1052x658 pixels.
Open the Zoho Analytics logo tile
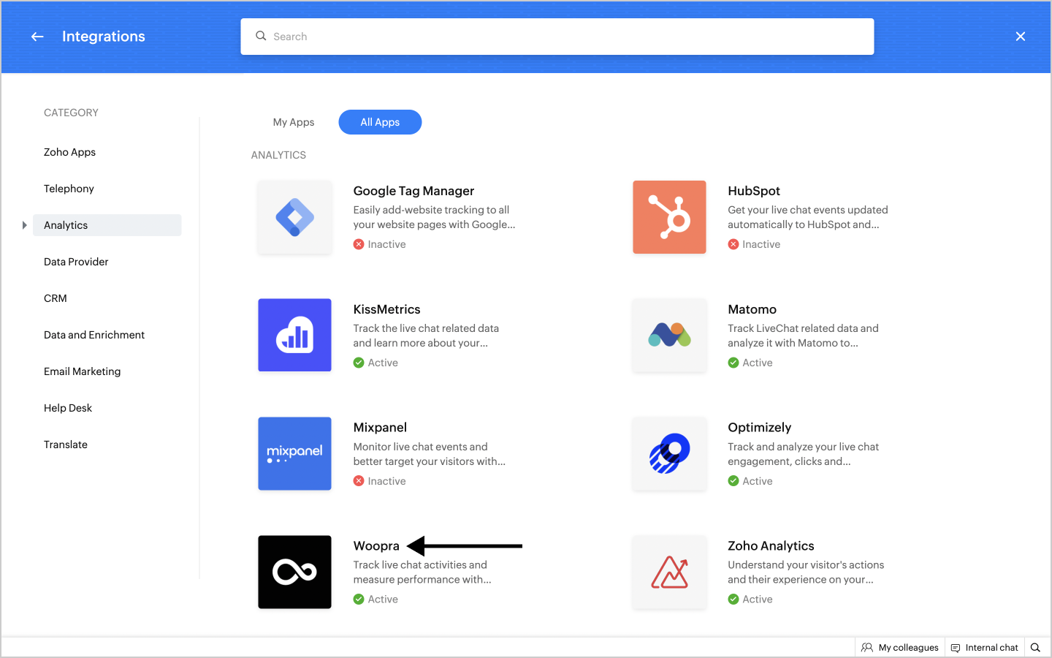(669, 572)
